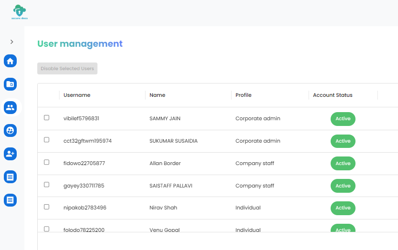This screenshot has height=250, width=398.
Task: Click the Active status of SAMMY JAIN
Action: pyautogui.click(x=343, y=119)
